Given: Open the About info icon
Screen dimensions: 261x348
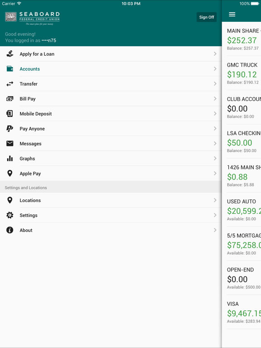Looking at the screenshot, I should point(10,230).
